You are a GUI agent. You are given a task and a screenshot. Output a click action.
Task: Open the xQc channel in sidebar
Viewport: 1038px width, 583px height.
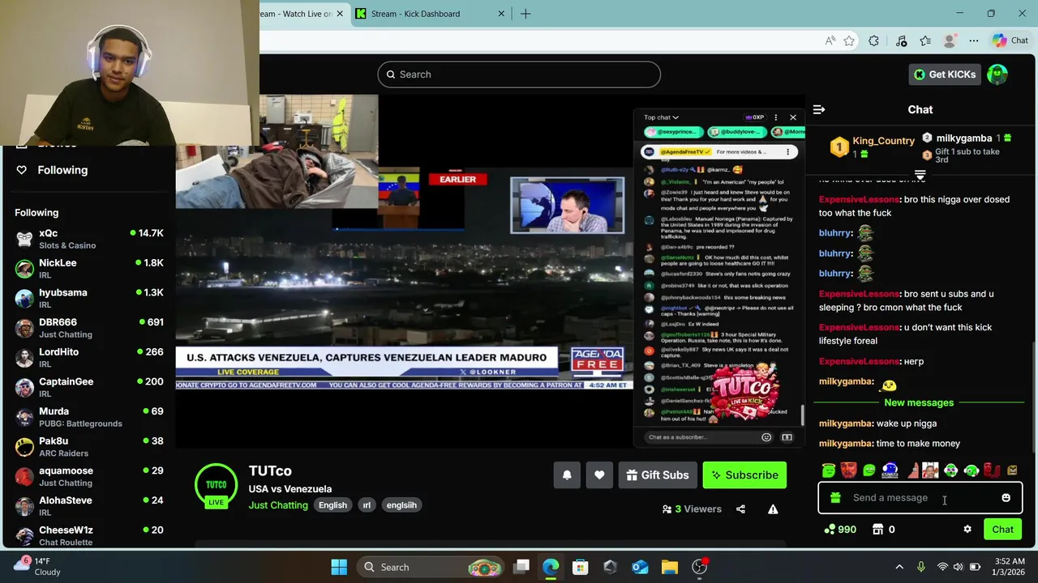[89, 239]
